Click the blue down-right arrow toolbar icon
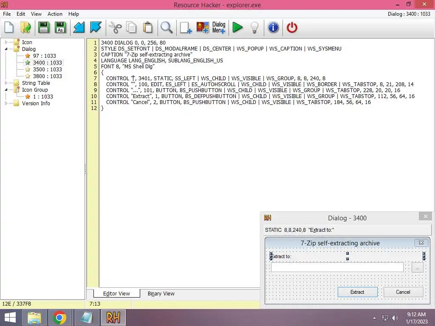Screen dimensions: 435x326 (96, 28)
